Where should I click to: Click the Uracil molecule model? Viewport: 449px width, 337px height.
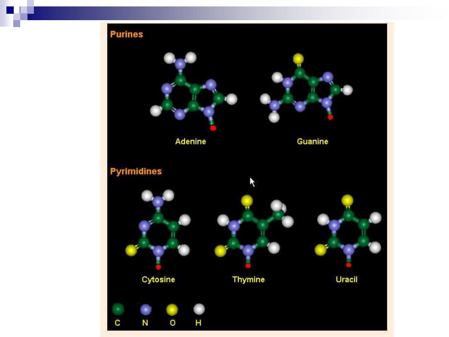click(348, 231)
